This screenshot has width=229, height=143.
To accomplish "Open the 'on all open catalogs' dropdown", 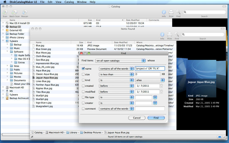I will coord(120,61).
